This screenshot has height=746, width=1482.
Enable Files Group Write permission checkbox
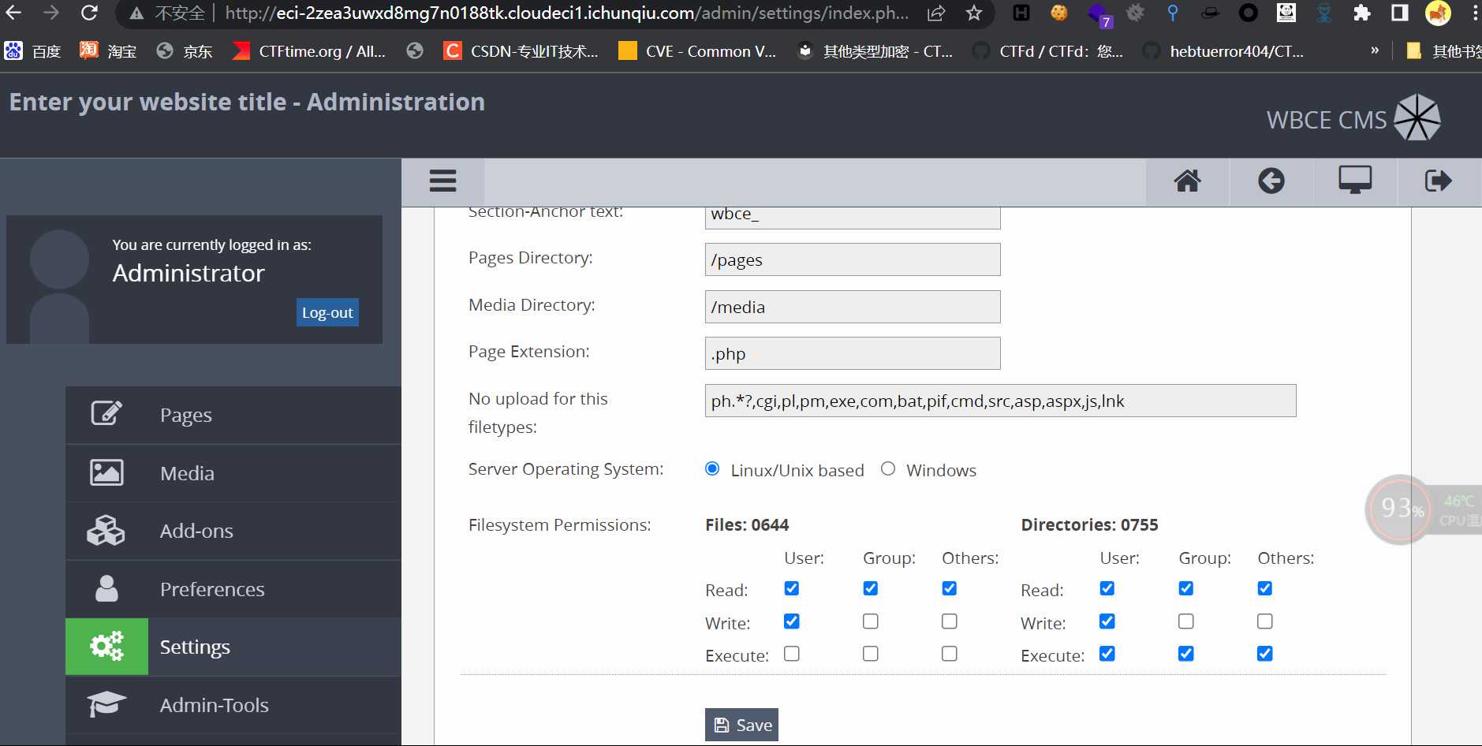tap(870, 621)
